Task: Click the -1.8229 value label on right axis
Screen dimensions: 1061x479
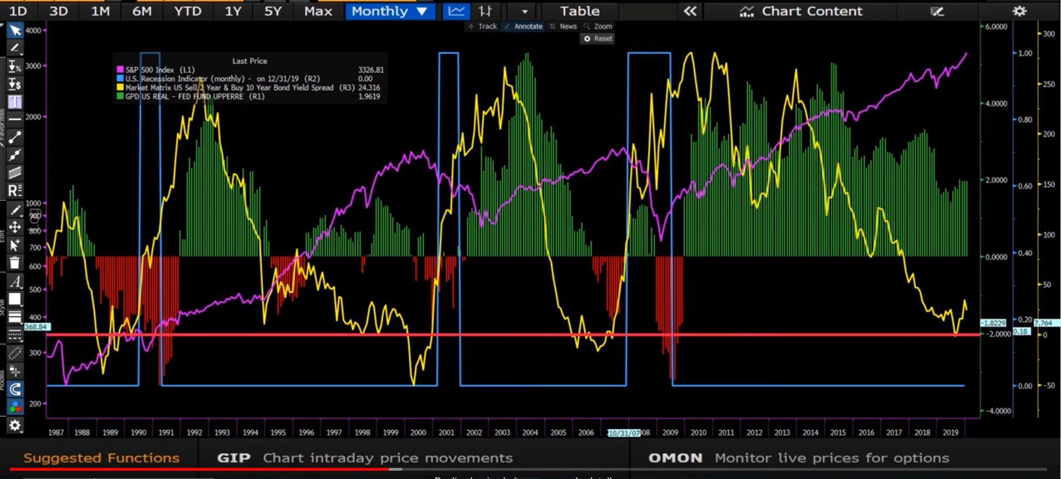Action: pos(993,323)
